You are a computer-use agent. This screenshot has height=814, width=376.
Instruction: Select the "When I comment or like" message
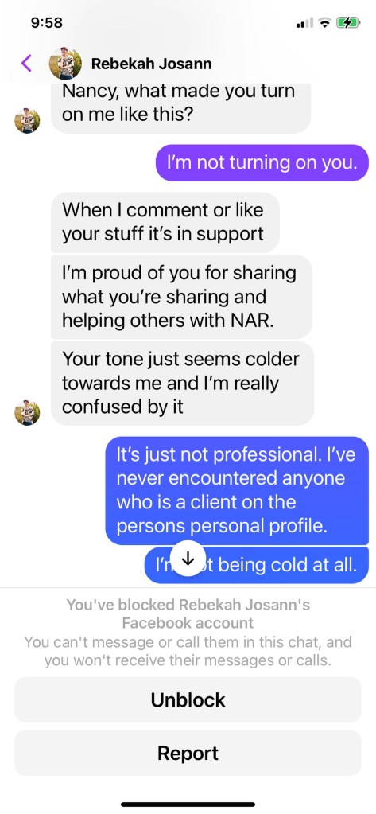(x=165, y=222)
